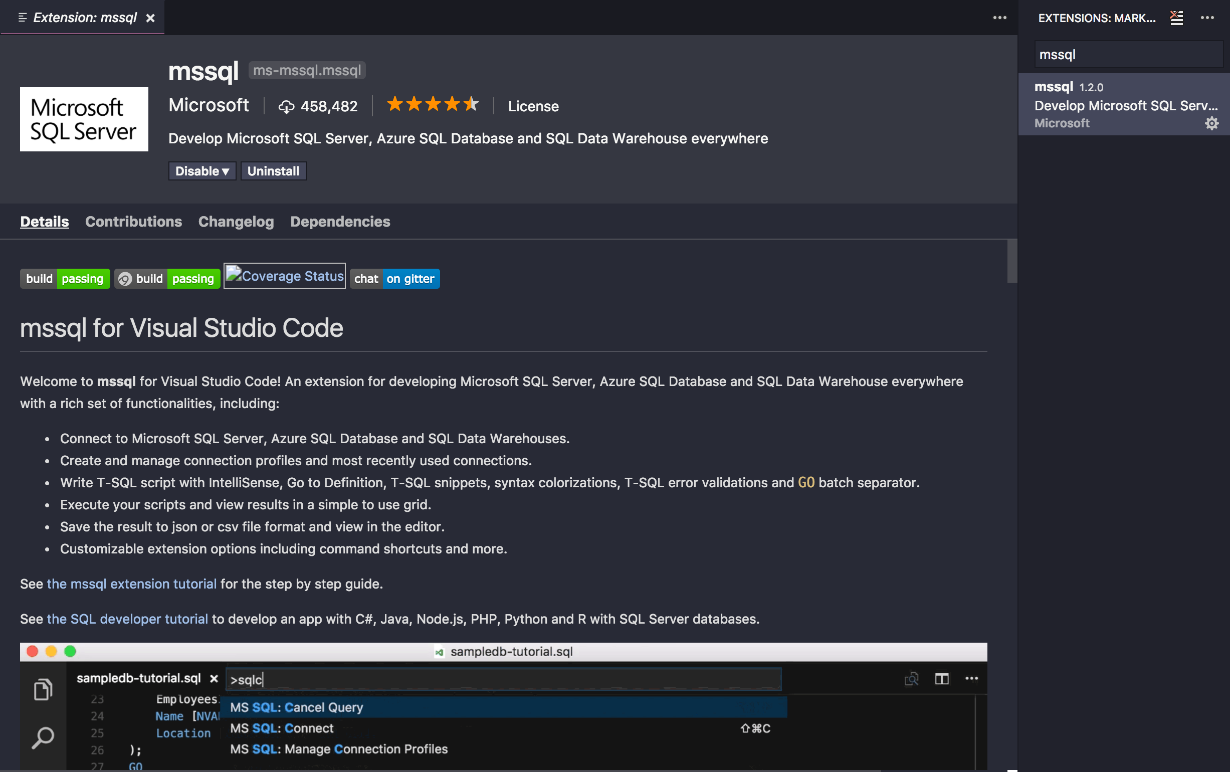This screenshot has width=1230, height=772.
Task: Click the install count cloud download icon
Action: click(286, 107)
